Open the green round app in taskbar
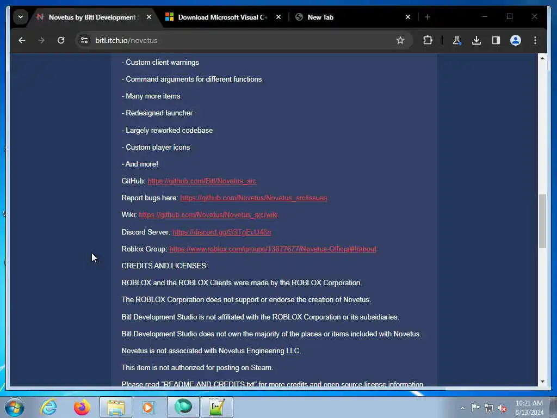Screen dimensions: 557x418 coord(183,407)
